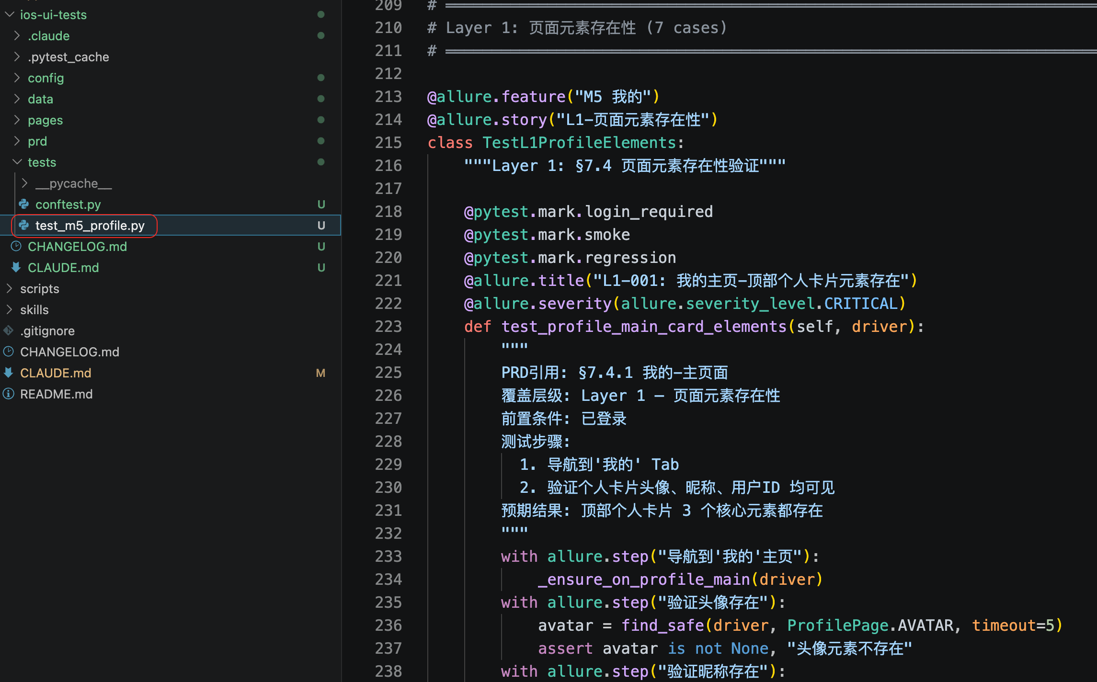Open README.md file
This screenshot has height=682, width=1097.
pos(56,394)
